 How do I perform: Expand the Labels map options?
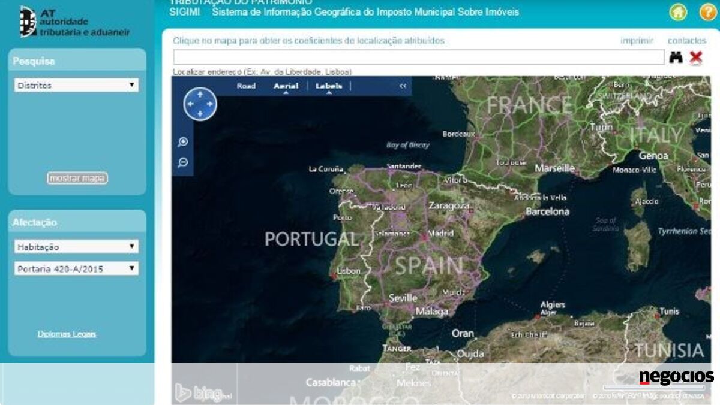pos(329,86)
